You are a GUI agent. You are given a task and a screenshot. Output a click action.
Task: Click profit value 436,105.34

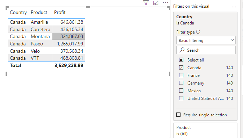[x=72, y=29]
